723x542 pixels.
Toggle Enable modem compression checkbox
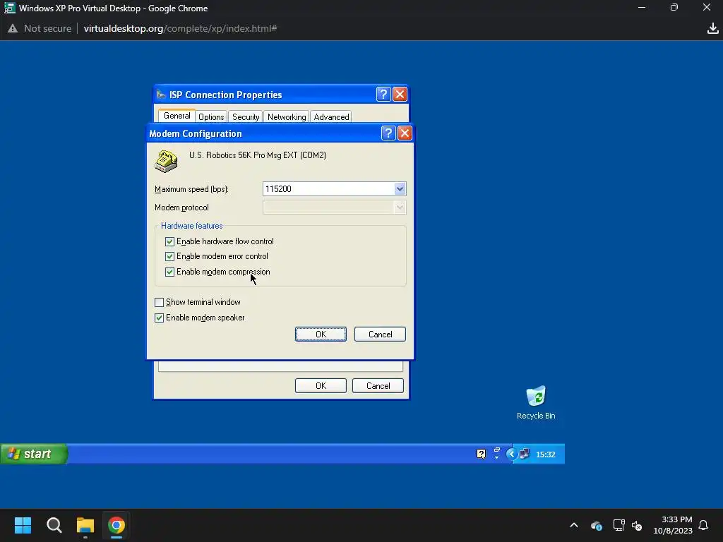tap(169, 272)
